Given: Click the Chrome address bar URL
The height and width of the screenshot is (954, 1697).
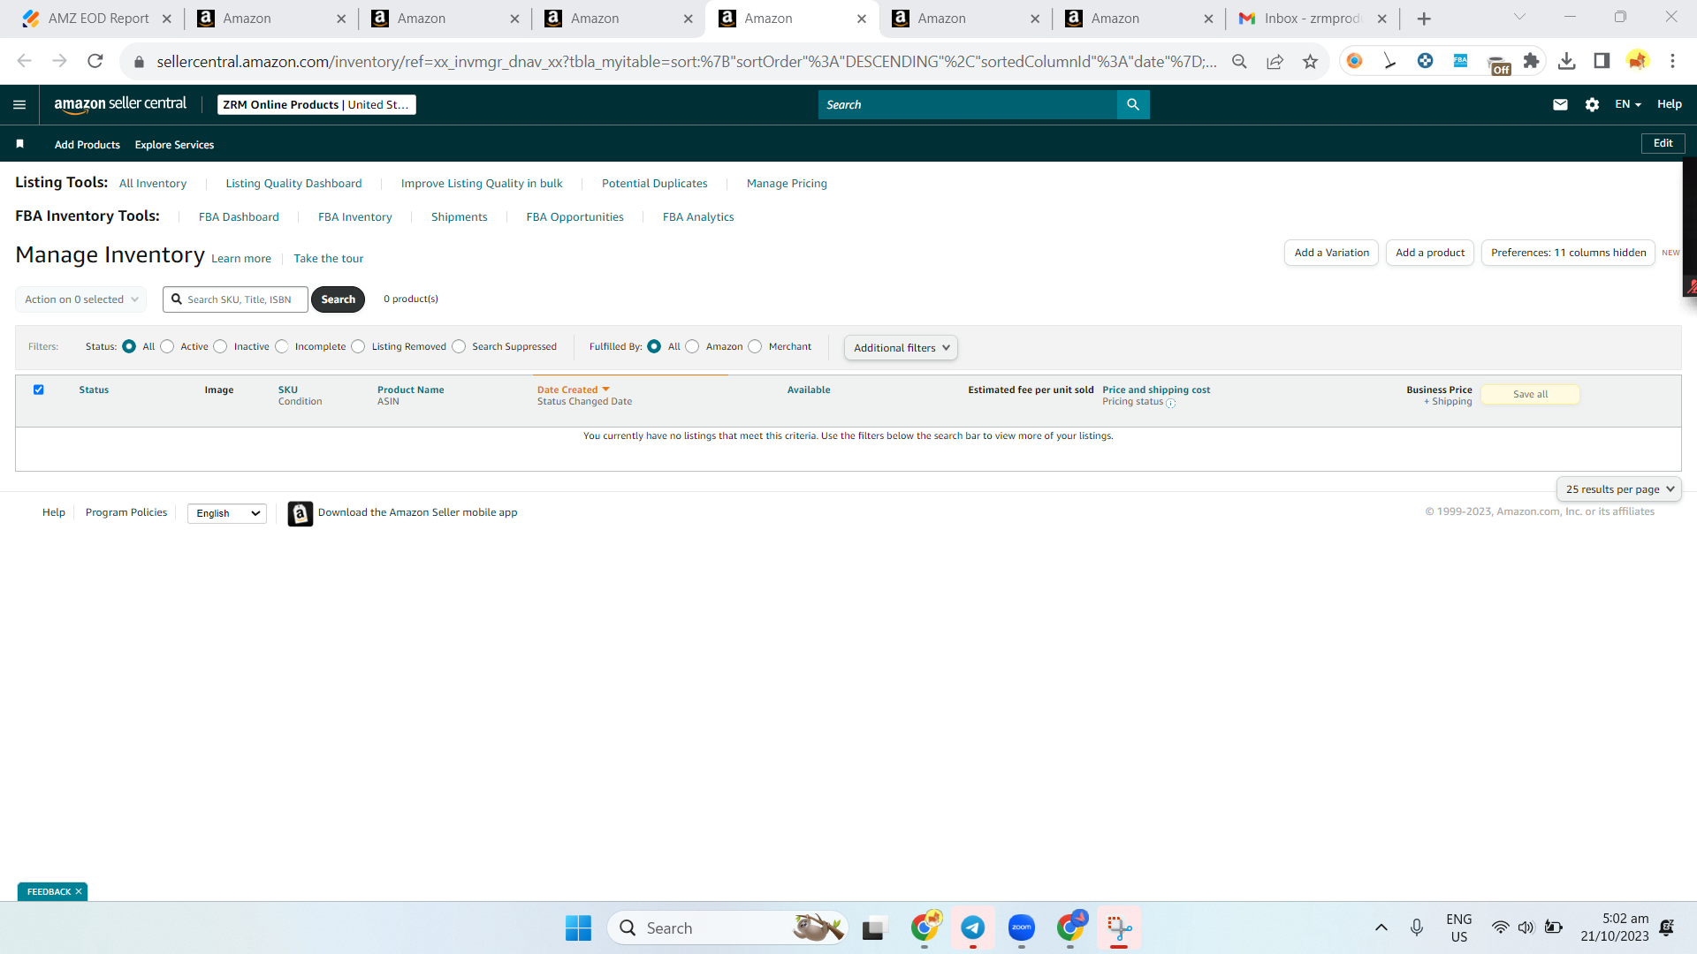Looking at the screenshot, I should tap(687, 62).
